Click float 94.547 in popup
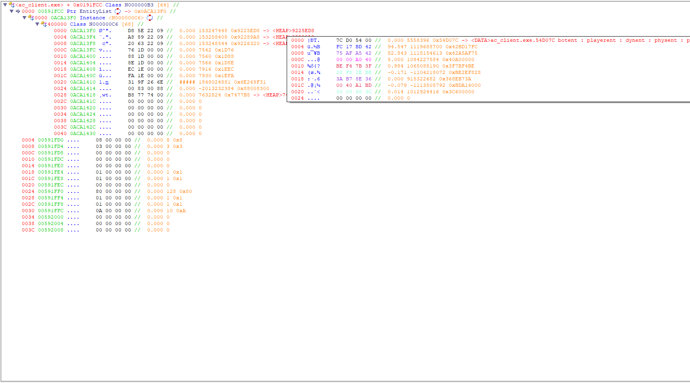Viewport: 690px width, 383px height. click(396, 47)
